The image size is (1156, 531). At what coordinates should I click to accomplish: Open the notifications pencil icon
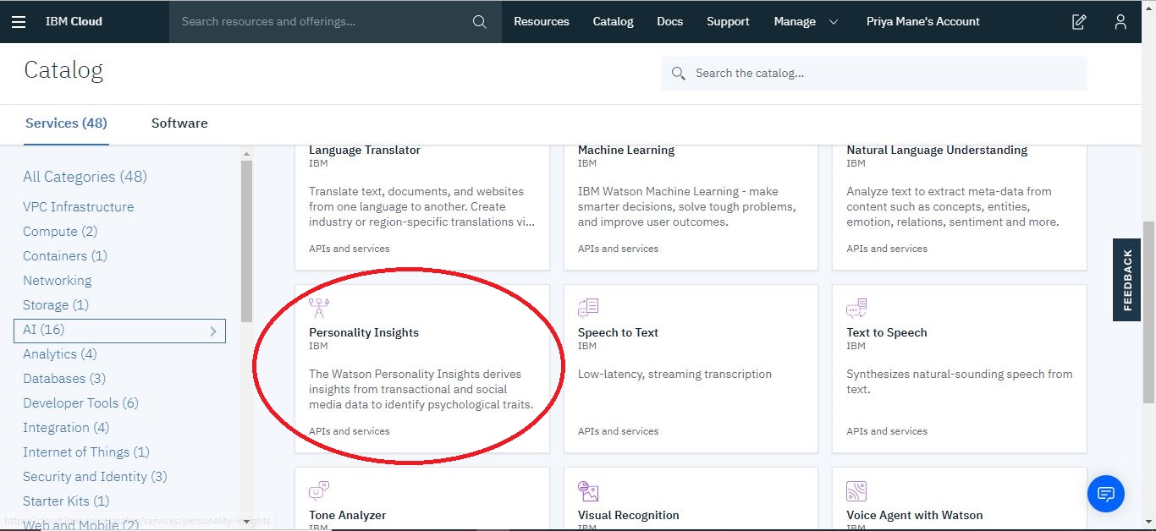click(x=1078, y=21)
